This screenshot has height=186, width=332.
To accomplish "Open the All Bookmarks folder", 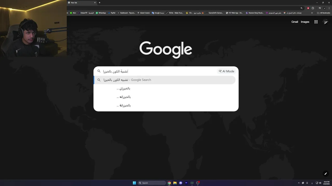I will pyautogui.click(x=324, y=13).
